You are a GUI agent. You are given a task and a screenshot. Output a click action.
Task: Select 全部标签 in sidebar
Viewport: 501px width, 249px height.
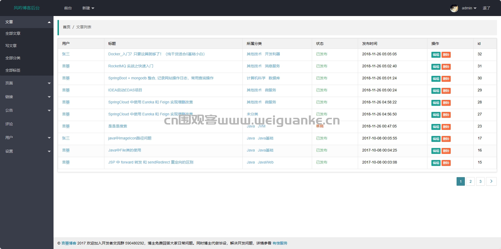(x=27, y=70)
